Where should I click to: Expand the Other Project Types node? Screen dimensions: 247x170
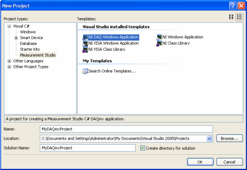pos(9,67)
